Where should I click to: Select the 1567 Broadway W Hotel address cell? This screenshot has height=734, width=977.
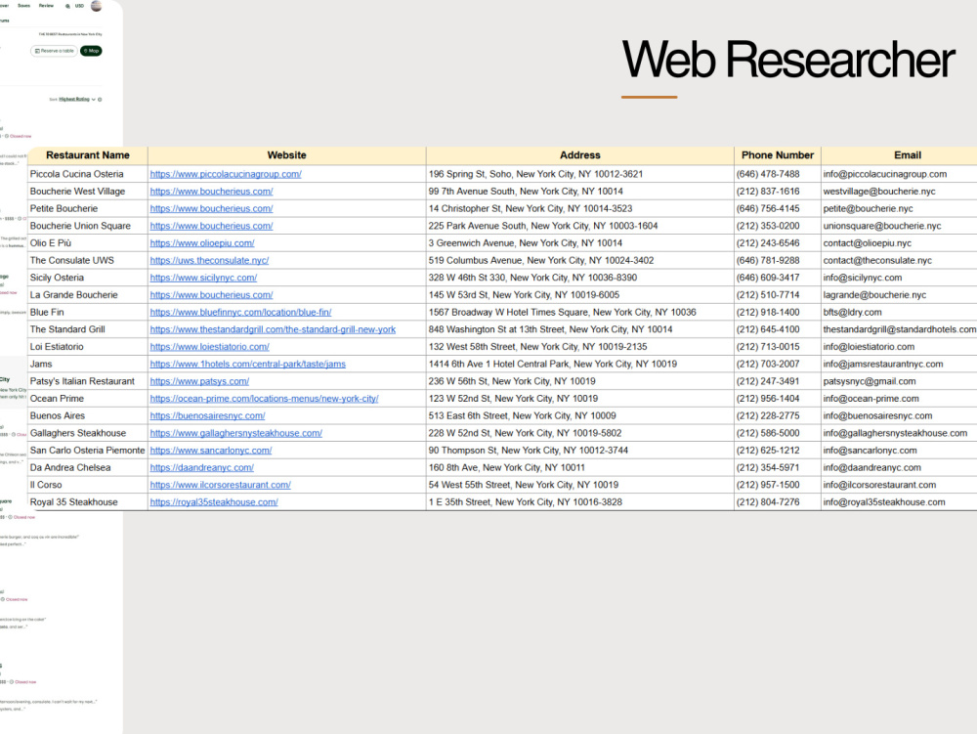click(x=580, y=312)
